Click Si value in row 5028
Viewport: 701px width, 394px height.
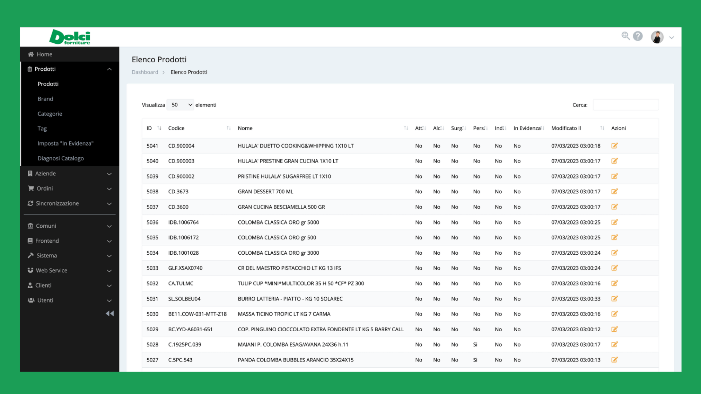pos(475,345)
